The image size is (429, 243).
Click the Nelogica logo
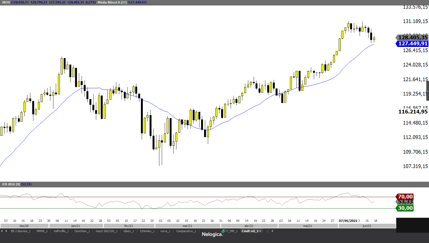point(212,234)
